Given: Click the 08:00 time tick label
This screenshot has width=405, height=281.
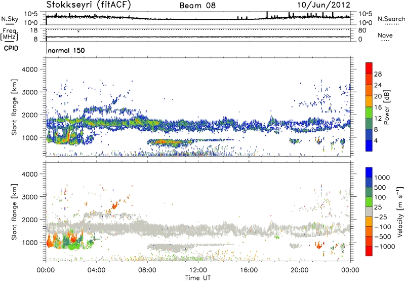Looking at the screenshot, I should pos(147,270).
